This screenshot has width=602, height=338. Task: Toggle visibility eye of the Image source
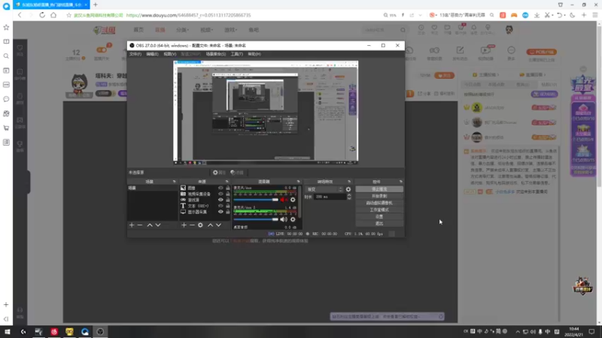220,188
